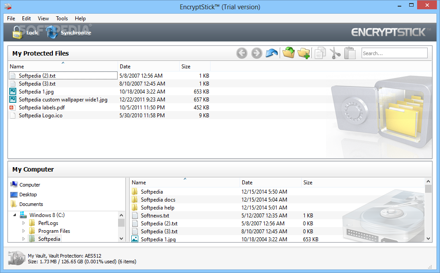The height and width of the screenshot is (273, 440).
Task: Click the file list scrollbar up arrow
Action: click(x=428, y=181)
